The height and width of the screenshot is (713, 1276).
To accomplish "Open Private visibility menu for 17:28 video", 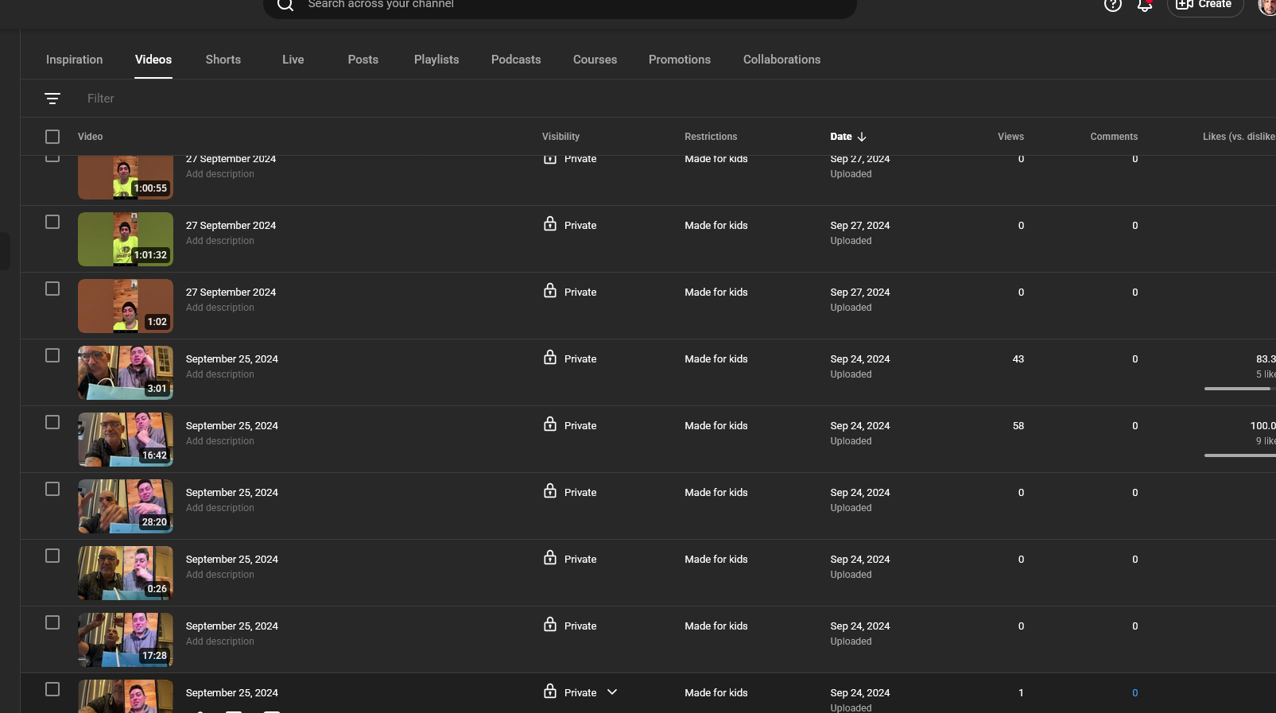I will pos(580,626).
